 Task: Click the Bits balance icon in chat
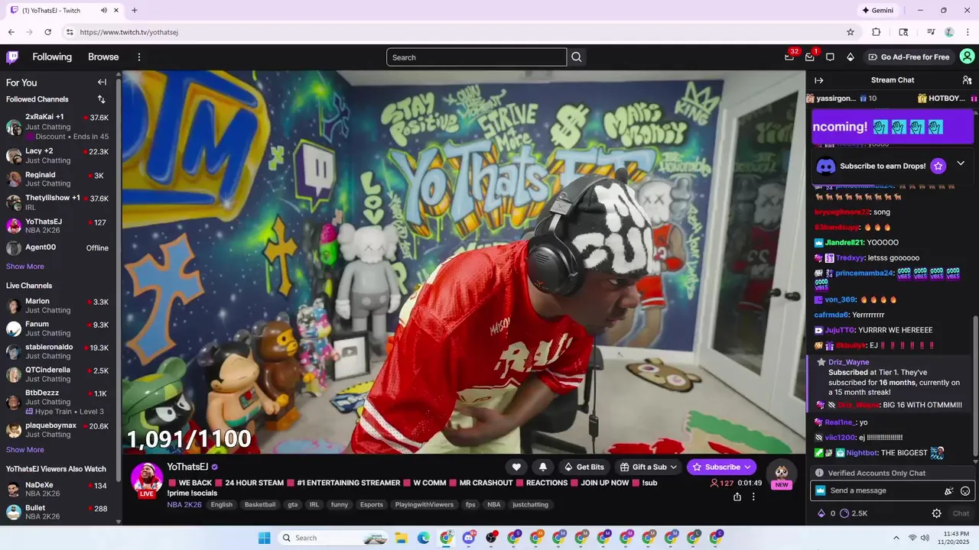821,513
